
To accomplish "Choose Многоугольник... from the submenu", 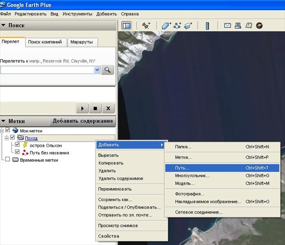I will coord(222,176).
